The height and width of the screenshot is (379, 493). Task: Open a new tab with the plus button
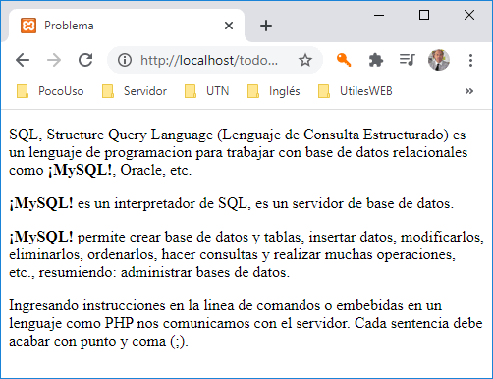[x=266, y=26]
